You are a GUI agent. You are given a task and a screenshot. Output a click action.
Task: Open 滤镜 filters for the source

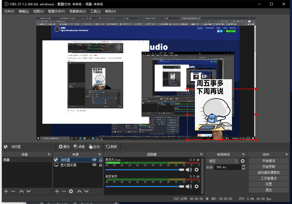click(79, 147)
